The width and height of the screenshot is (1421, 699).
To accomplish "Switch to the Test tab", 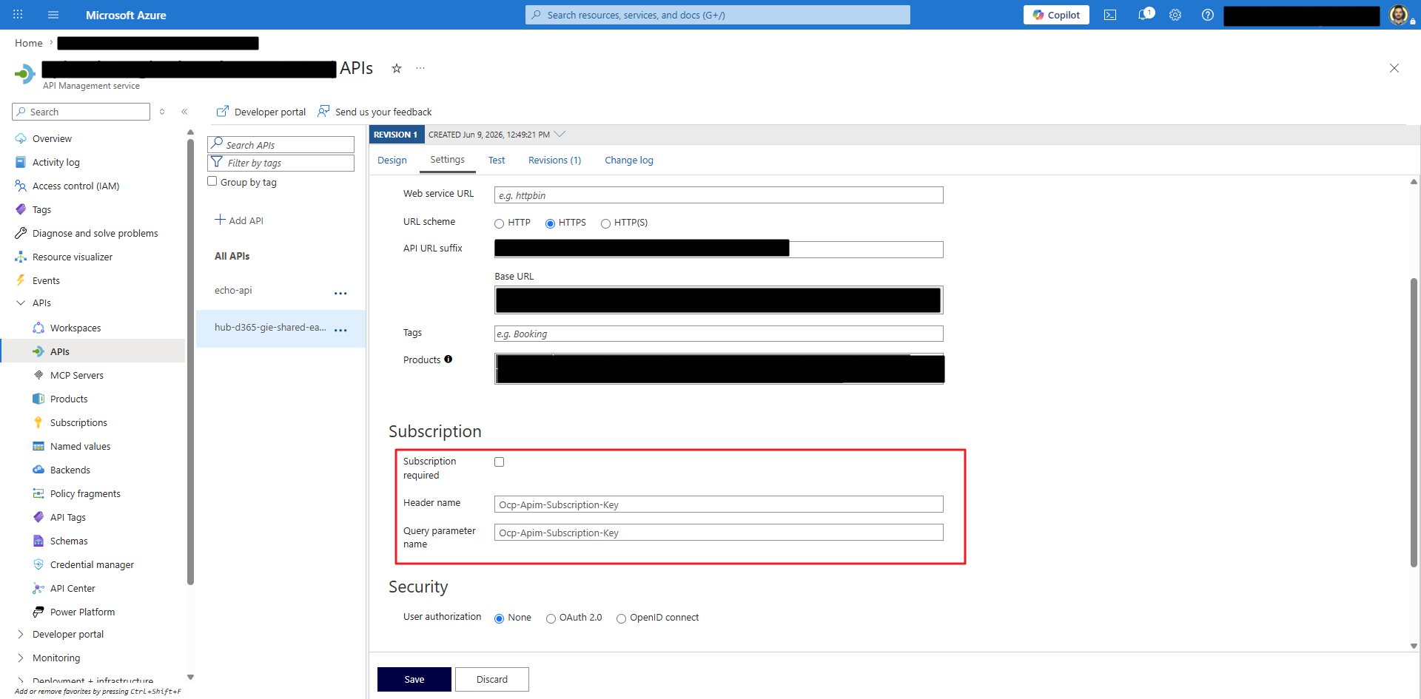I will pyautogui.click(x=497, y=160).
